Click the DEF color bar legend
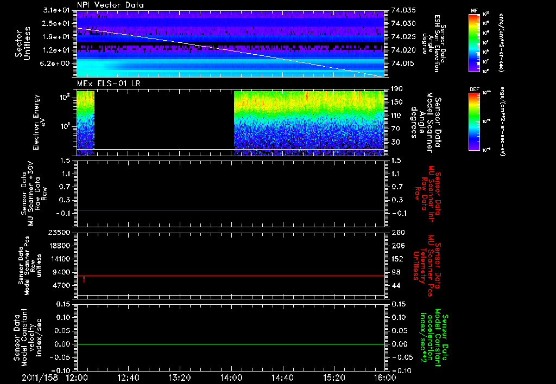 [473, 121]
